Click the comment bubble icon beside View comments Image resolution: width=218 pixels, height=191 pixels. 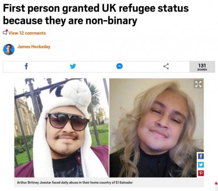(x=5, y=32)
